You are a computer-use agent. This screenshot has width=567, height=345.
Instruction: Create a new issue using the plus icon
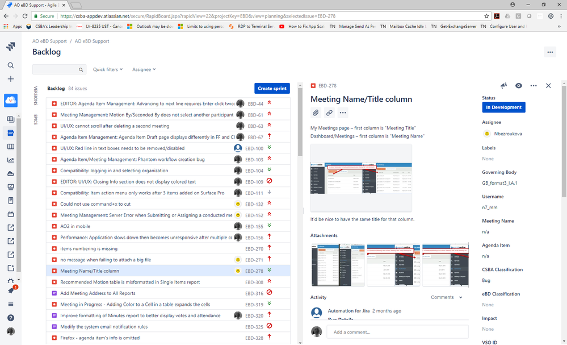[x=10, y=79]
